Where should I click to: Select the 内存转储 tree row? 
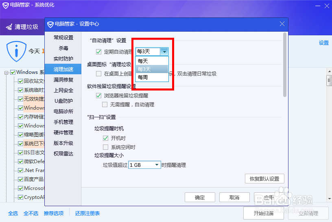pos(34,117)
